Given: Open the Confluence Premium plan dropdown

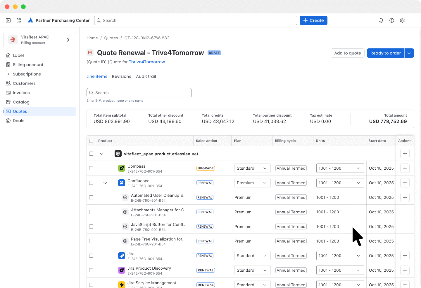Looking at the screenshot, I should click(252, 183).
